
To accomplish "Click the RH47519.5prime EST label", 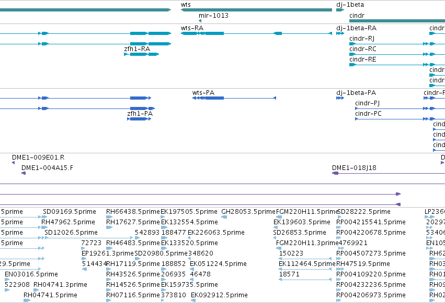I will (x=363, y=264).
